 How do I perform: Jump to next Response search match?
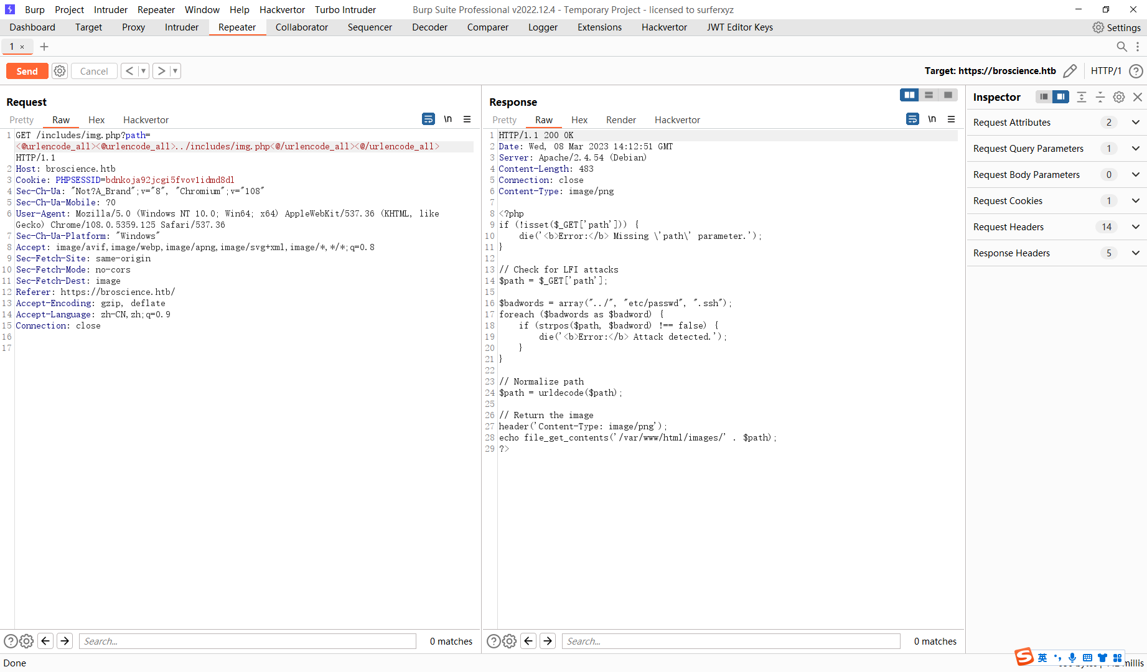tap(548, 641)
